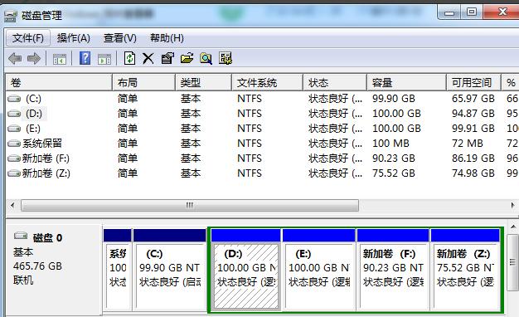The image size is (519, 317).
Task: Click the Open folder toolbar icon
Action: coord(187,58)
